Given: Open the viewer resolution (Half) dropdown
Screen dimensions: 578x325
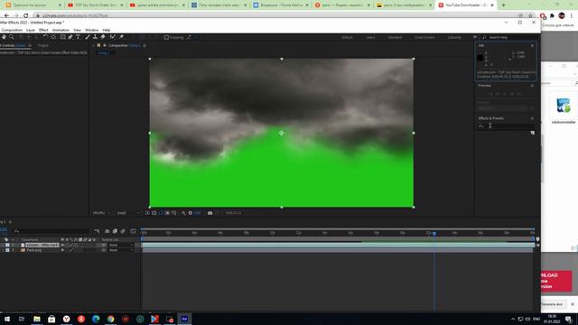Looking at the screenshot, I should (x=128, y=213).
